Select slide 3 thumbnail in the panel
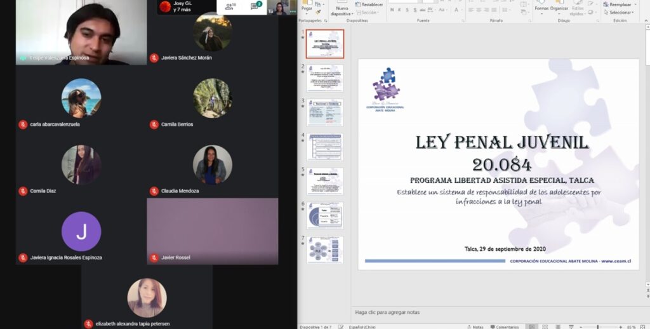The width and height of the screenshot is (650, 329). (x=325, y=112)
